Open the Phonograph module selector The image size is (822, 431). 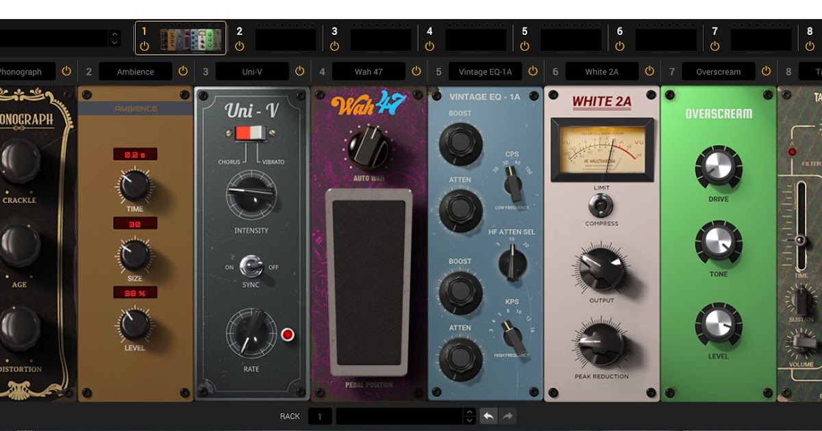pyautogui.click(x=27, y=72)
